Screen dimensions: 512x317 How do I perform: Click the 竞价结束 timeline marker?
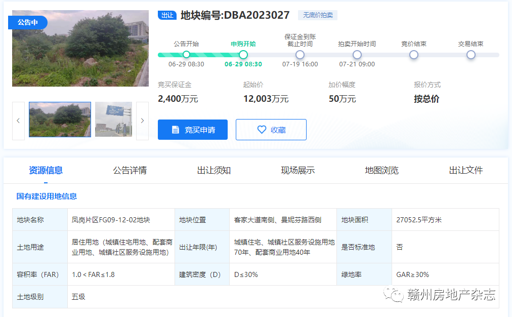414,55
